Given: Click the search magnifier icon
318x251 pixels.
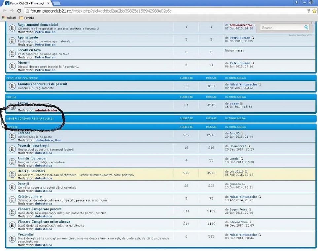Looking at the screenshot, I should point(306,28).
